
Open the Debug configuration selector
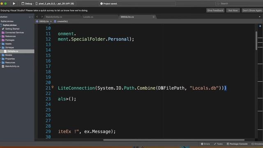[x=27, y=4]
